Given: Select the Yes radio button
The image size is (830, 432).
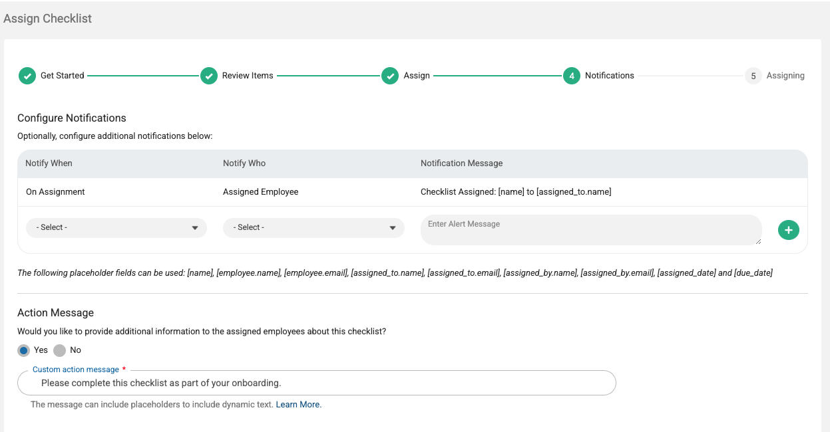Looking at the screenshot, I should (24, 350).
